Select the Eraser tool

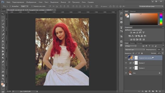(x=3, y=48)
